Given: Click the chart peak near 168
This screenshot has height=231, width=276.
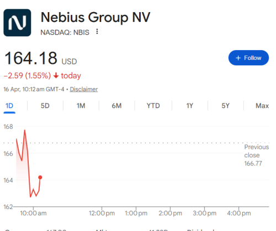Looking at the screenshot, I should [25, 130].
